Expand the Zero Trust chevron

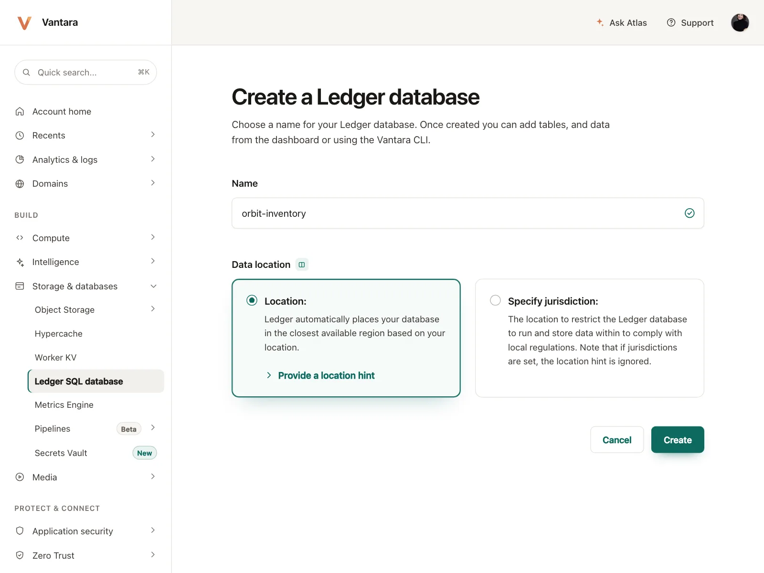[153, 555]
